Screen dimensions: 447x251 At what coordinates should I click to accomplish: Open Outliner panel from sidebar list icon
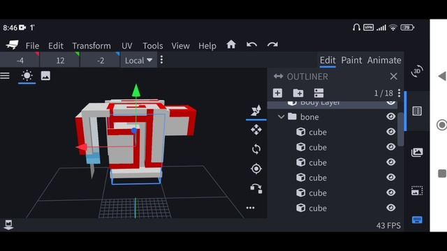[x=417, y=111]
